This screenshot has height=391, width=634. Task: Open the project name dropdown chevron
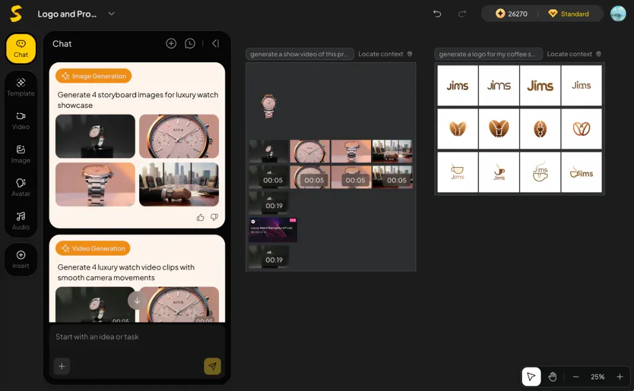point(112,13)
